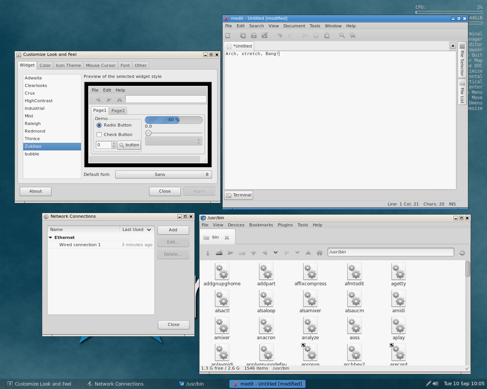
Task: Click the text entry in widget preview toolbar
Action: (166, 99)
